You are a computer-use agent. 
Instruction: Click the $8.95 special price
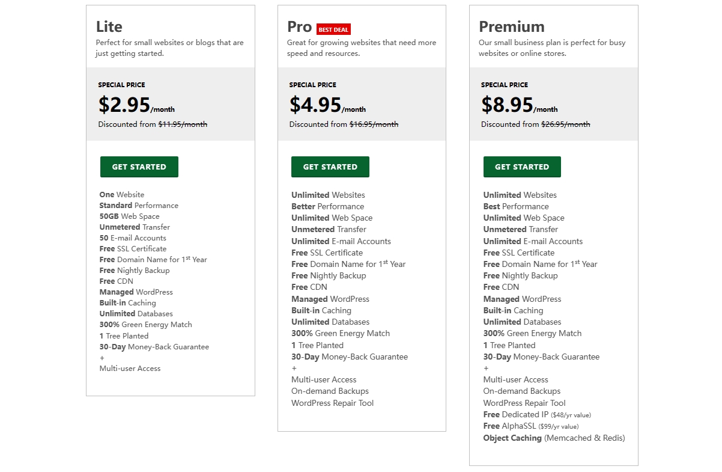click(507, 105)
